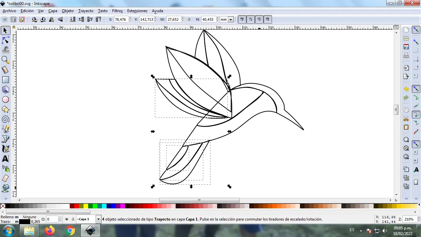Image resolution: width=421 pixels, height=237 pixels.
Task: Choose the Bezier Pen tool
Action: [5, 139]
